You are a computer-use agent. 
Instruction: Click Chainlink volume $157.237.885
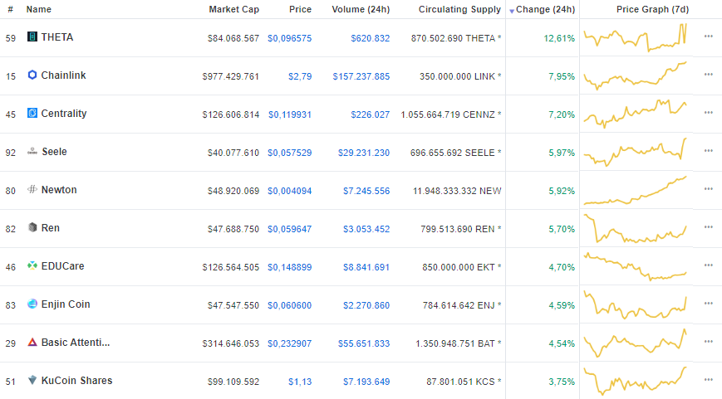[361, 76]
